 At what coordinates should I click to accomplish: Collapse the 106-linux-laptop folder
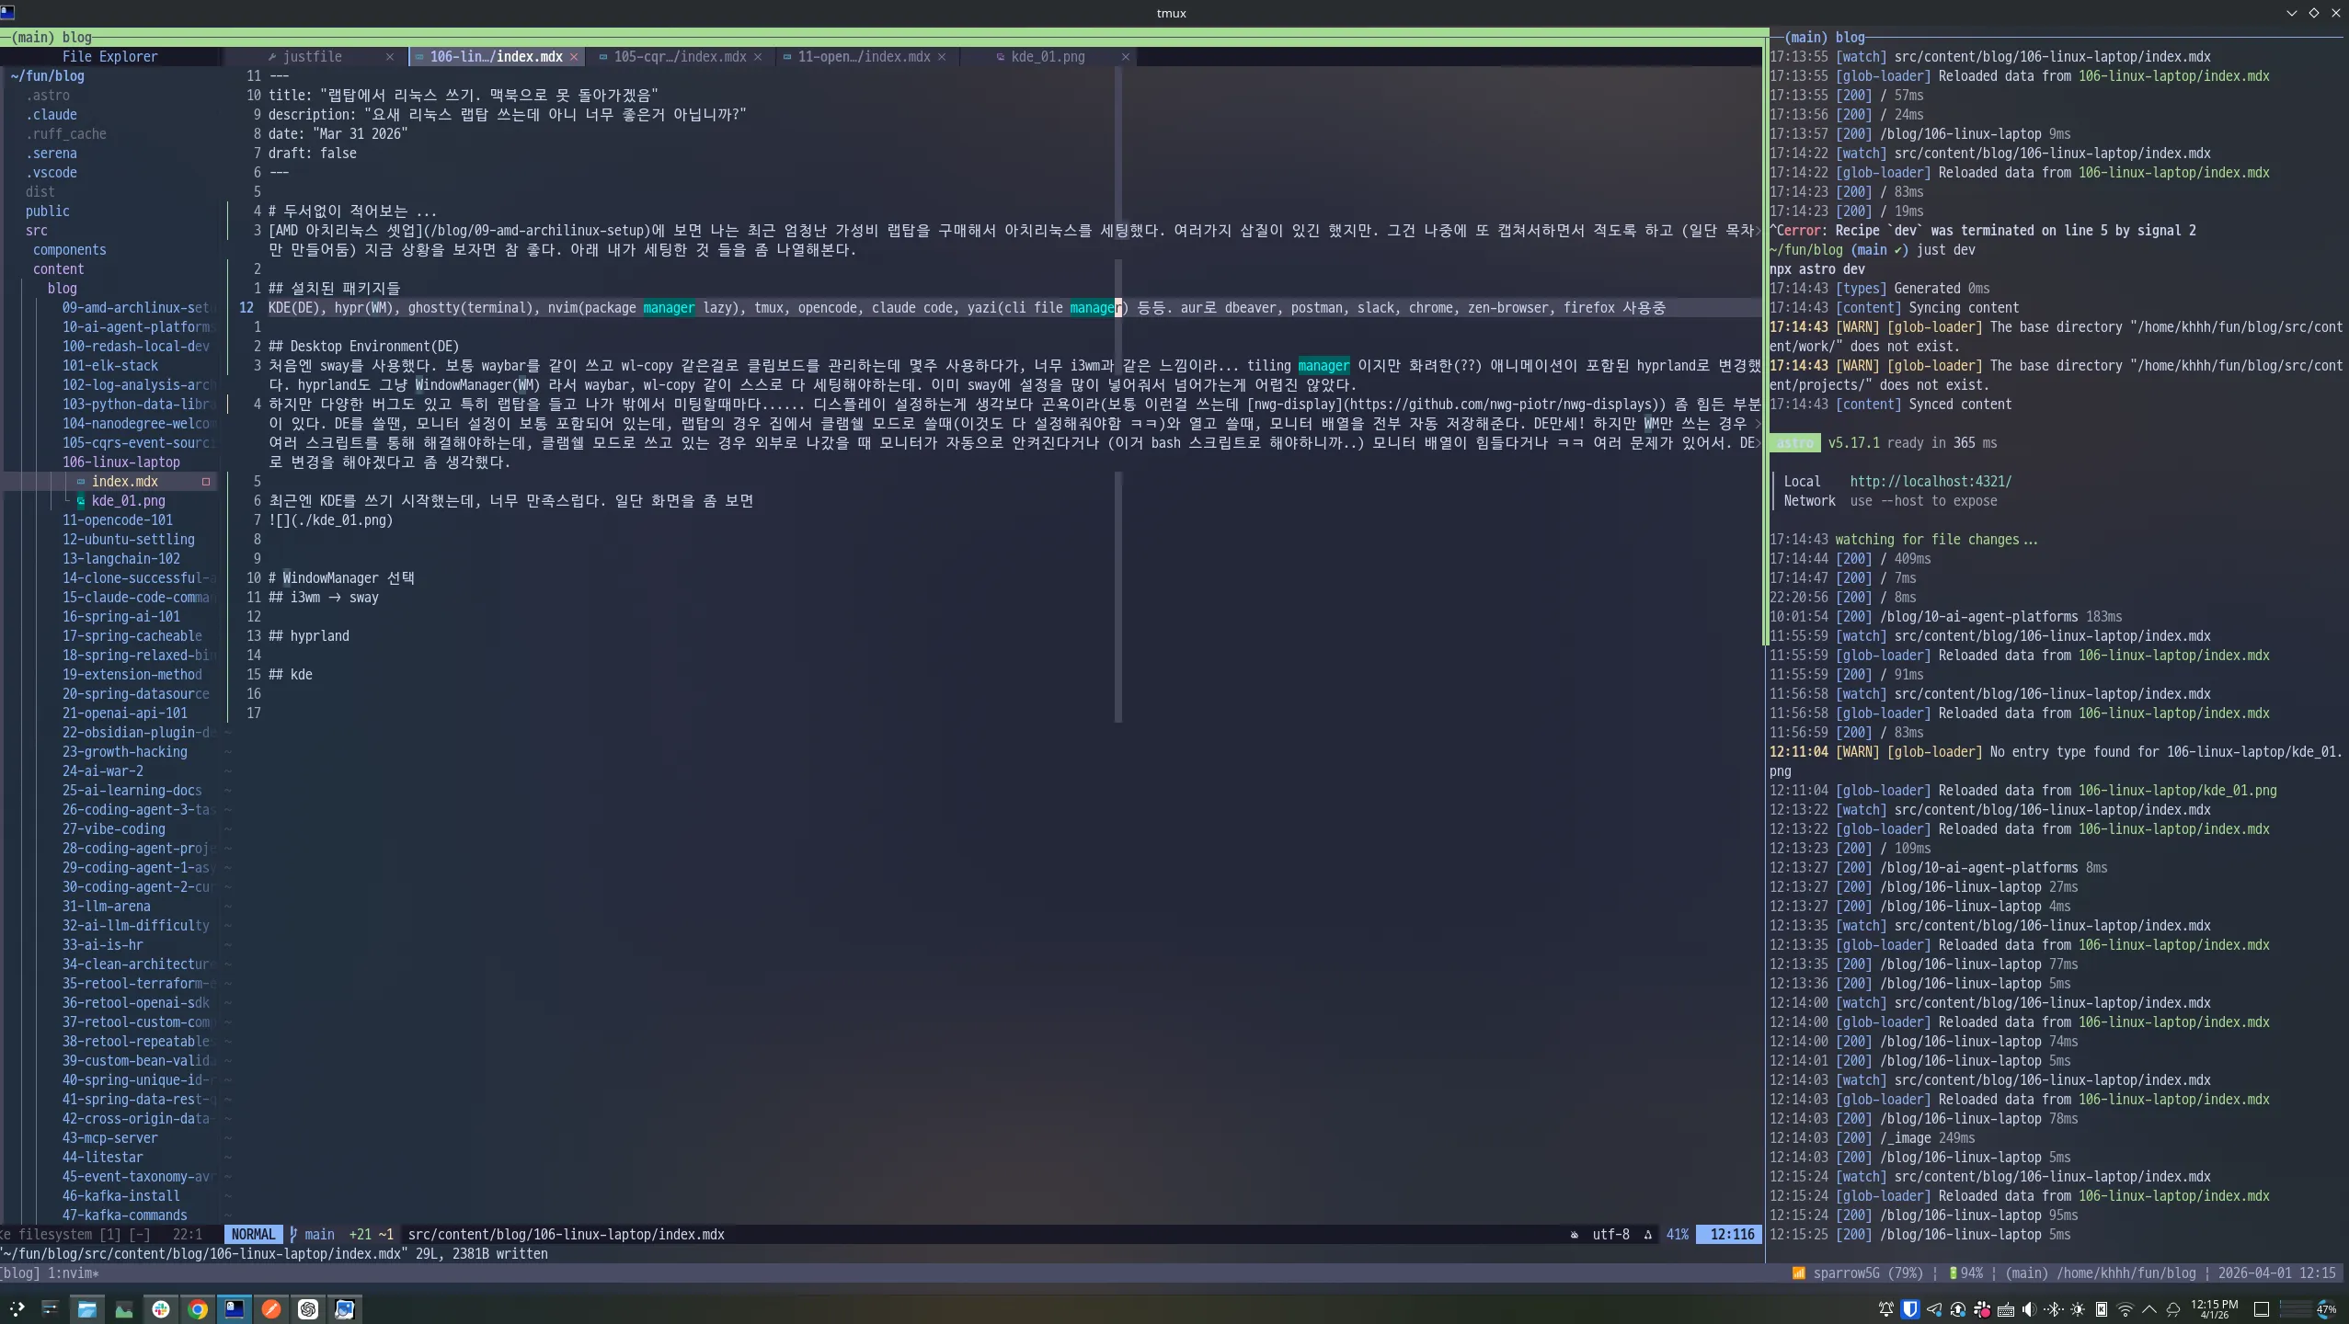tap(120, 462)
